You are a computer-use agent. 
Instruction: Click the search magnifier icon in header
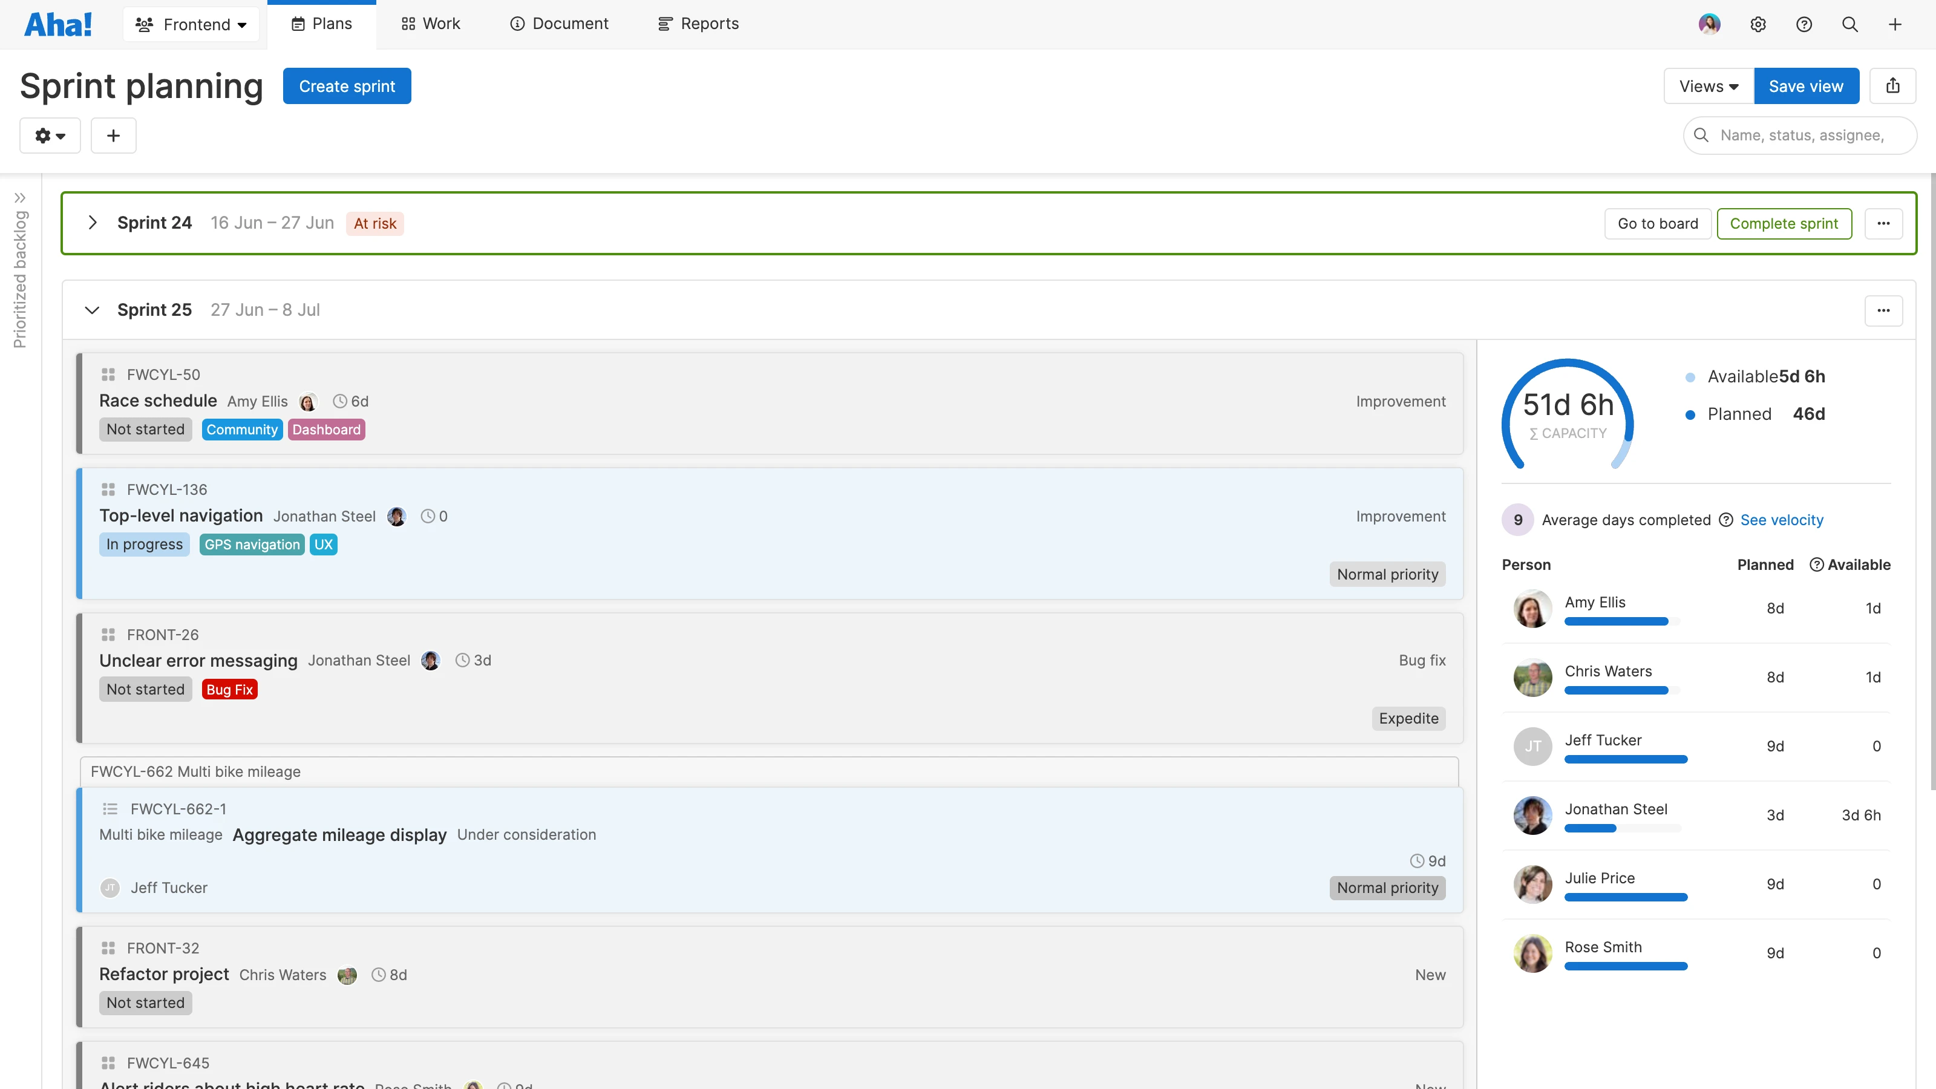[x=1849, y=24]
